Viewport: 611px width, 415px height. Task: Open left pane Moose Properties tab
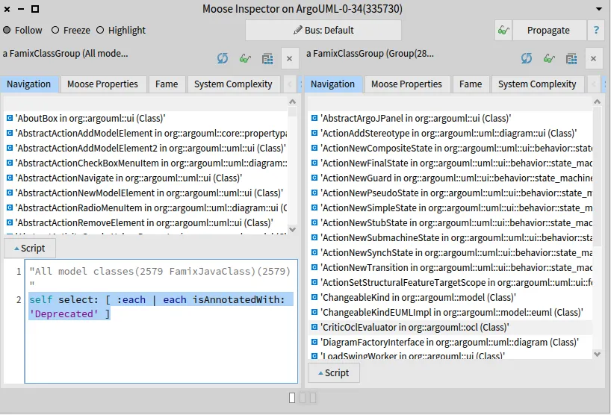point(102,84)
